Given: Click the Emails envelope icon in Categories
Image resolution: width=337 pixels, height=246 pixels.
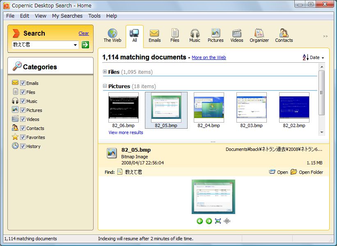Looking at the screenshot, I should point(15,83).
